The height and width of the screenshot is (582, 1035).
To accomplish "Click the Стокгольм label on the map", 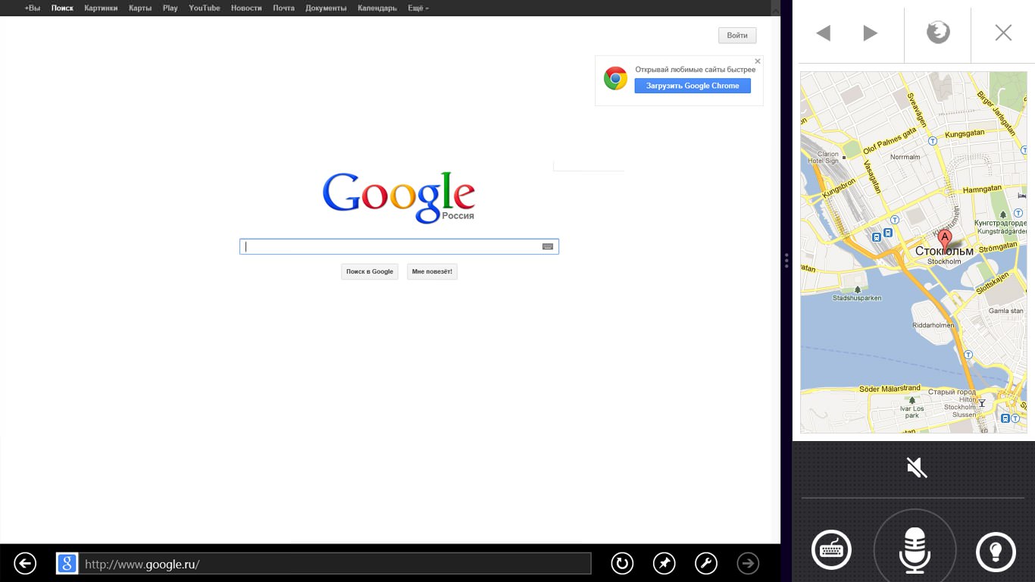I will [x=944, y=251].
